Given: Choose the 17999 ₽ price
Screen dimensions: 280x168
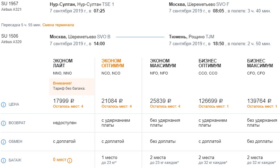Looking at the screenshot, I should 64,101.
